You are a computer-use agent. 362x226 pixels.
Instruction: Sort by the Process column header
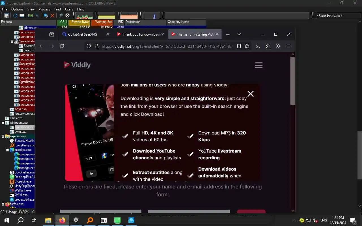28,22
